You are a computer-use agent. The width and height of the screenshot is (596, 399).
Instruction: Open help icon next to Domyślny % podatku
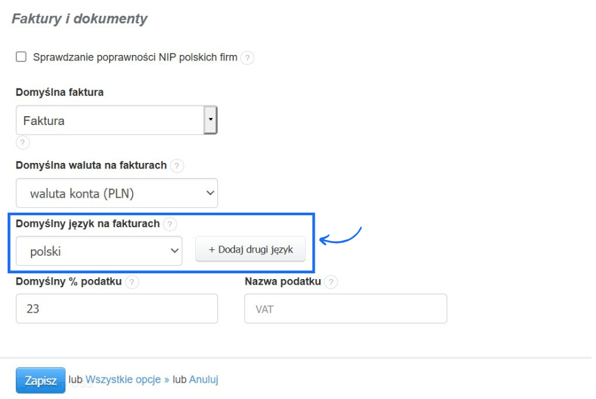[x=131, y=282]
